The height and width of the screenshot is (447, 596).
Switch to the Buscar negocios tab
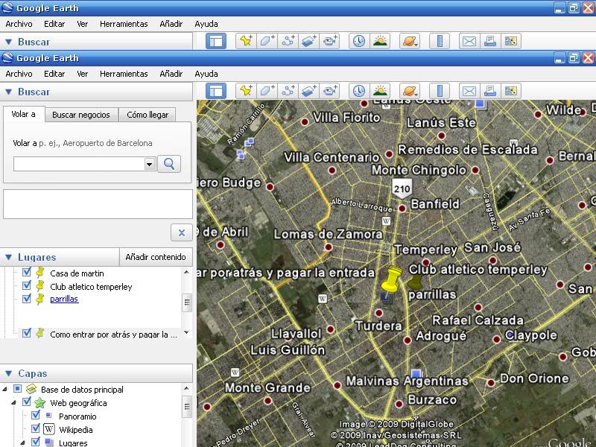(81, 115)
